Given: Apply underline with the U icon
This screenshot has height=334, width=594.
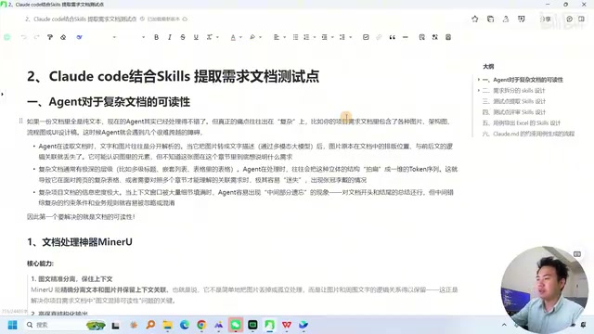Looking at the screenshot, I should (x=196, y=37).
